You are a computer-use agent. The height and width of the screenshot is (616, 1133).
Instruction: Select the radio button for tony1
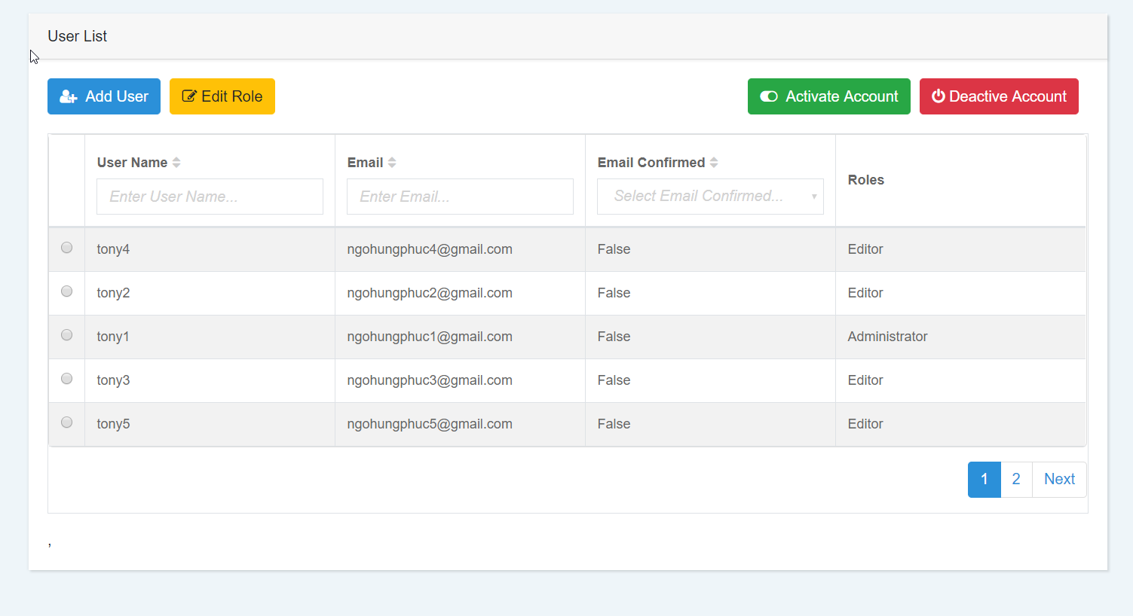coord(66,335)
